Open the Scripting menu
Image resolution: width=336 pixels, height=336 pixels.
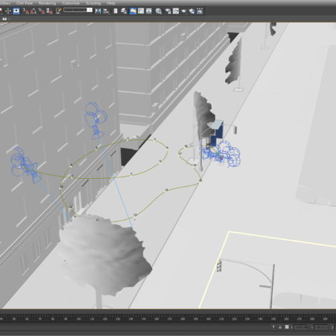pyautogui.click(x=93, y=3)
